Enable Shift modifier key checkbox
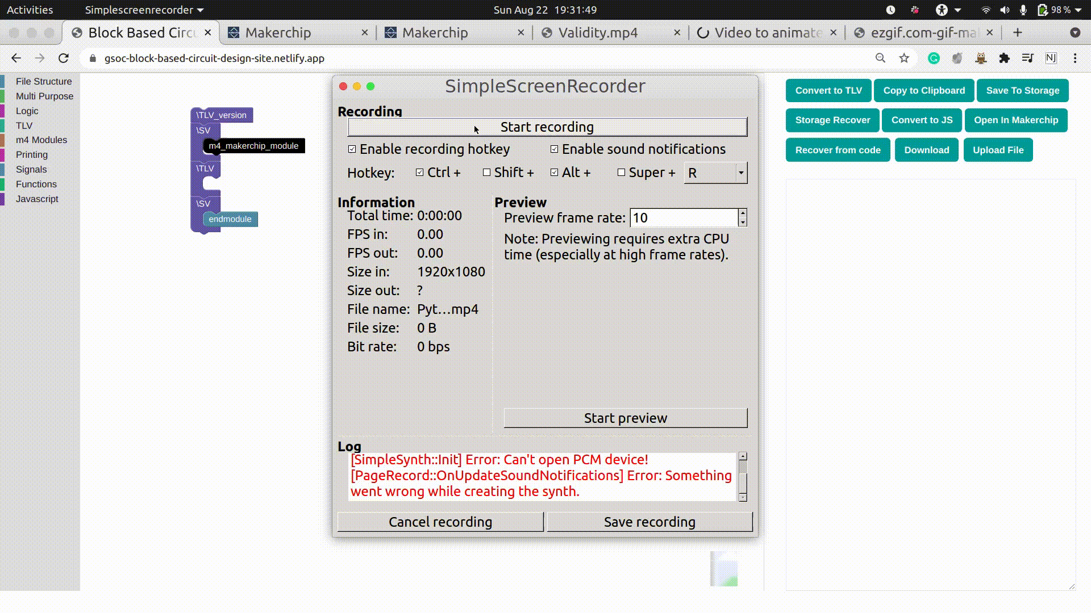 click(486, 173)
